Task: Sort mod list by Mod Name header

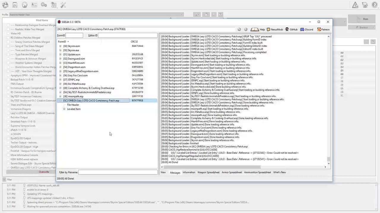Action: [x=42, y=20]
